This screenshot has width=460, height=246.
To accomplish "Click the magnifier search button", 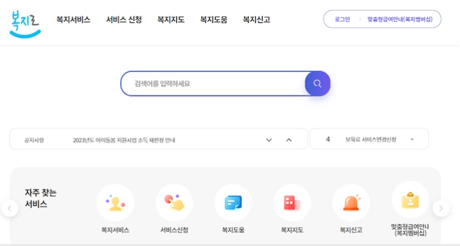I will 317,84.
